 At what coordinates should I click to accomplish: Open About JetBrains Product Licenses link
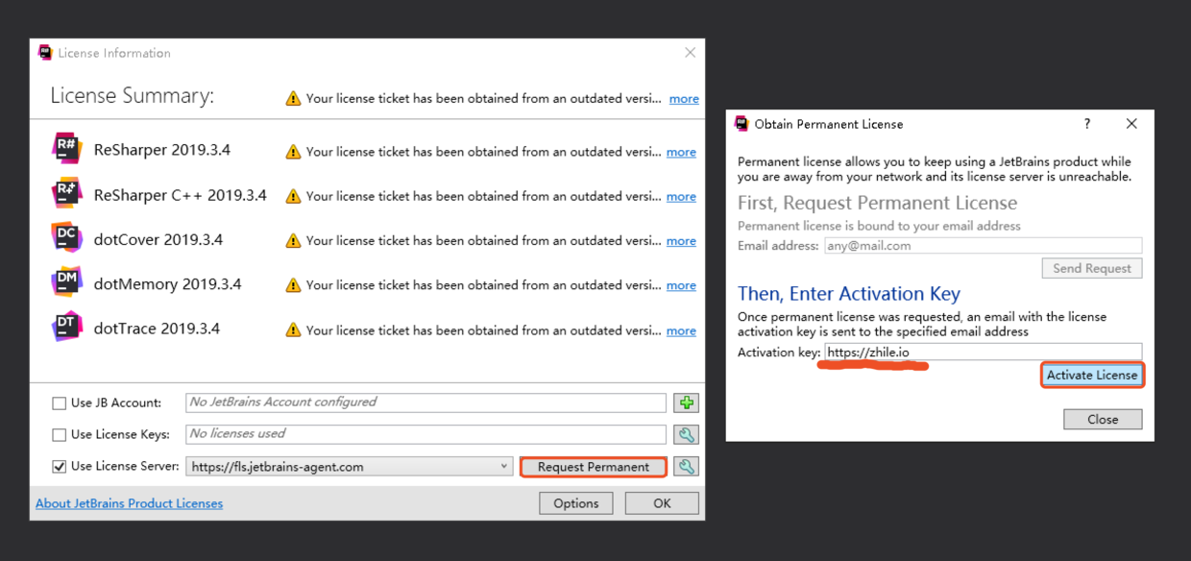click(x=129, y=503)
